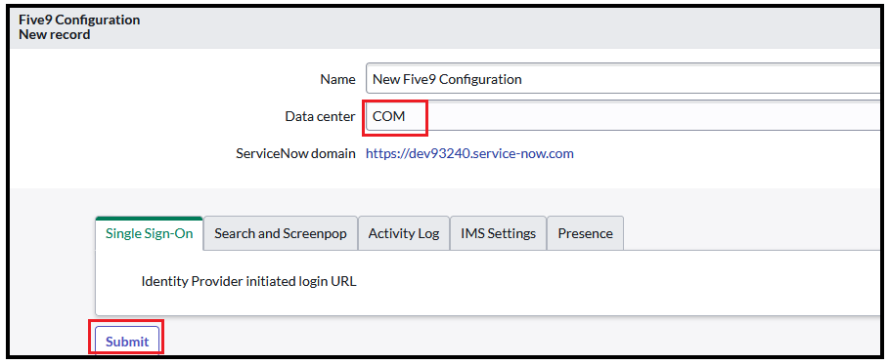Open the Data center dropdown showing COM

(623, 116)
